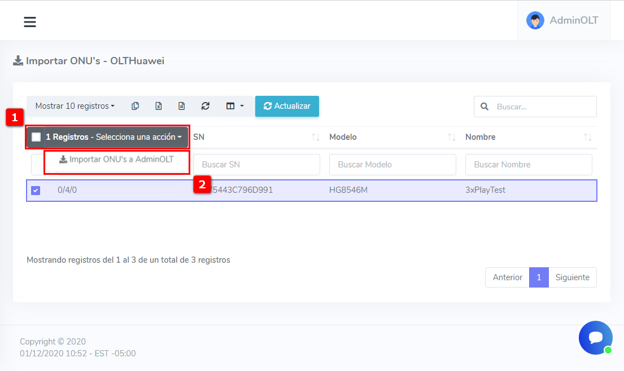Click the copy table icon
Viewport: 624px width, 371px height.
pyautogui.click(x=135, y=106)
